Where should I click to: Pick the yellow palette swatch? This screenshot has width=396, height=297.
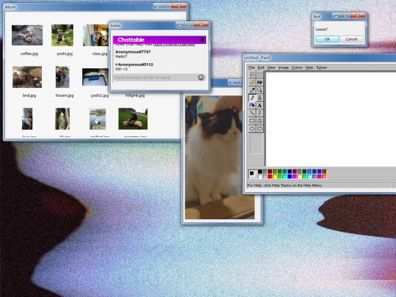coord(275,177)
